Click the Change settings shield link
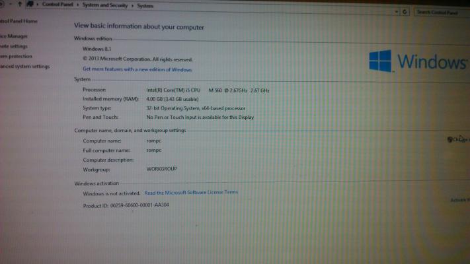The height and width of the screenshot is (264, 470). click(x=459, y=139)
